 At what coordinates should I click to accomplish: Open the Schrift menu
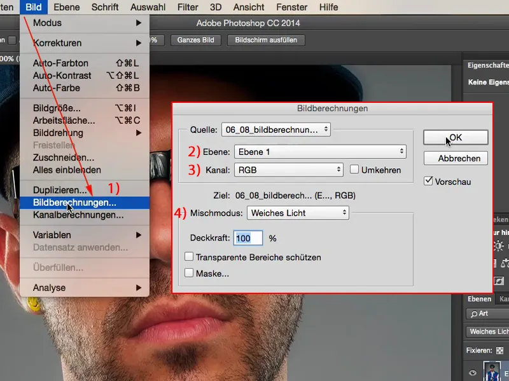[105, 7]
